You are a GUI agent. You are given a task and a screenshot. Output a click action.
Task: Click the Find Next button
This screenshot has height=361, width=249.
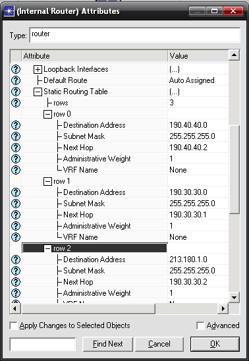(107, 344)
